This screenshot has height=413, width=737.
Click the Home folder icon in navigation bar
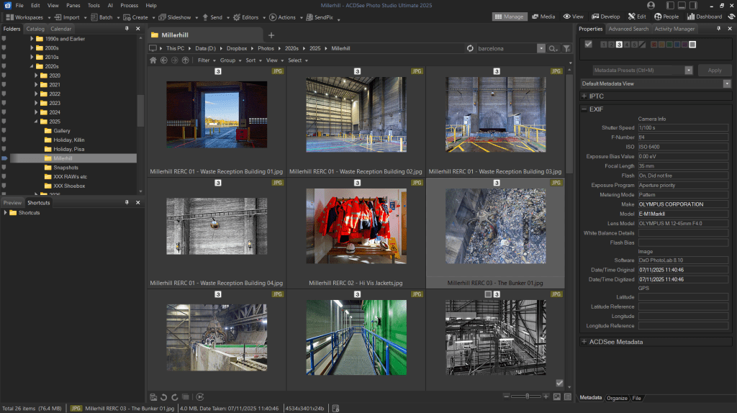(x=153, y=60)
